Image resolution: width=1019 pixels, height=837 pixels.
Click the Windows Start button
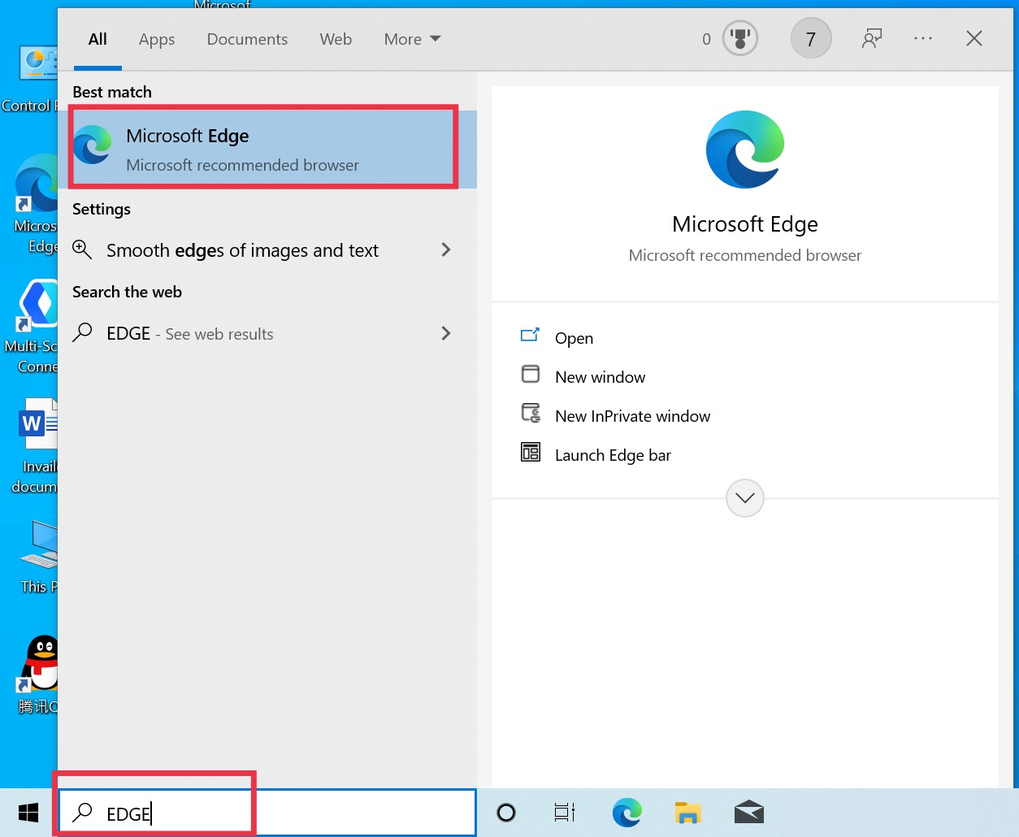28,813
